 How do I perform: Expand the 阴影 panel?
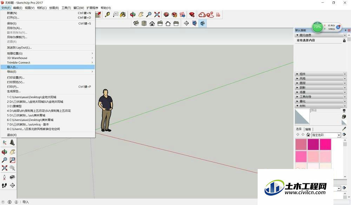[297, 88]
